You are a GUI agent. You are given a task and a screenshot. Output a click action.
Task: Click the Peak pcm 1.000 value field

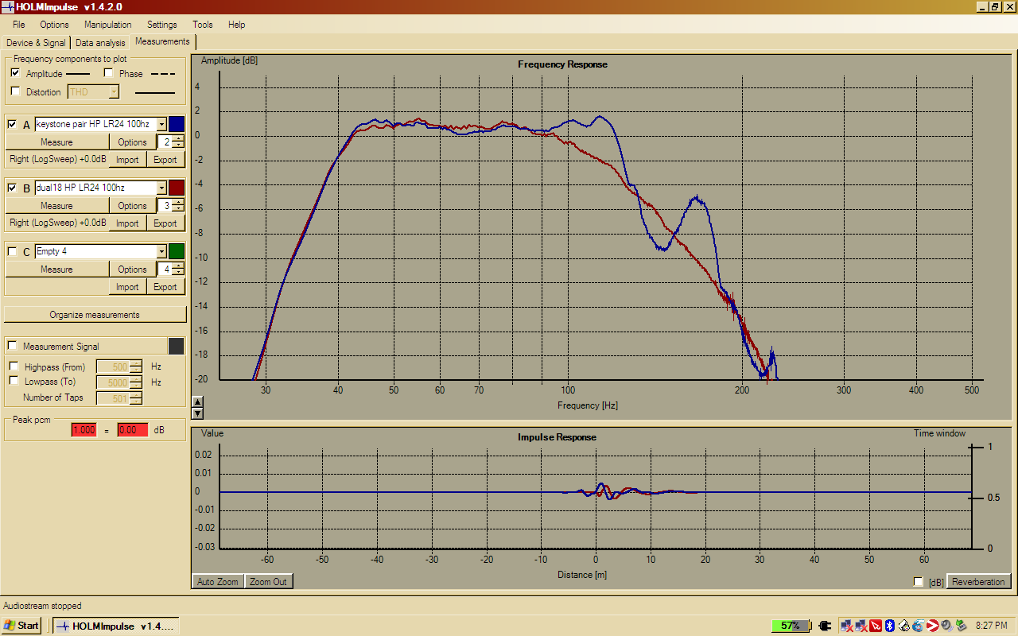84,430
